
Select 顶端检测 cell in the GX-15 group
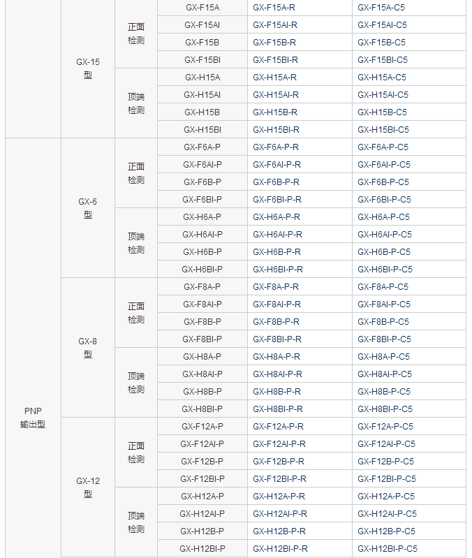pyautogui.click(x=136, y=103)
